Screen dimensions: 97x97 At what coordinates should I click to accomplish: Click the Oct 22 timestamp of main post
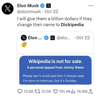coord(51,12)
